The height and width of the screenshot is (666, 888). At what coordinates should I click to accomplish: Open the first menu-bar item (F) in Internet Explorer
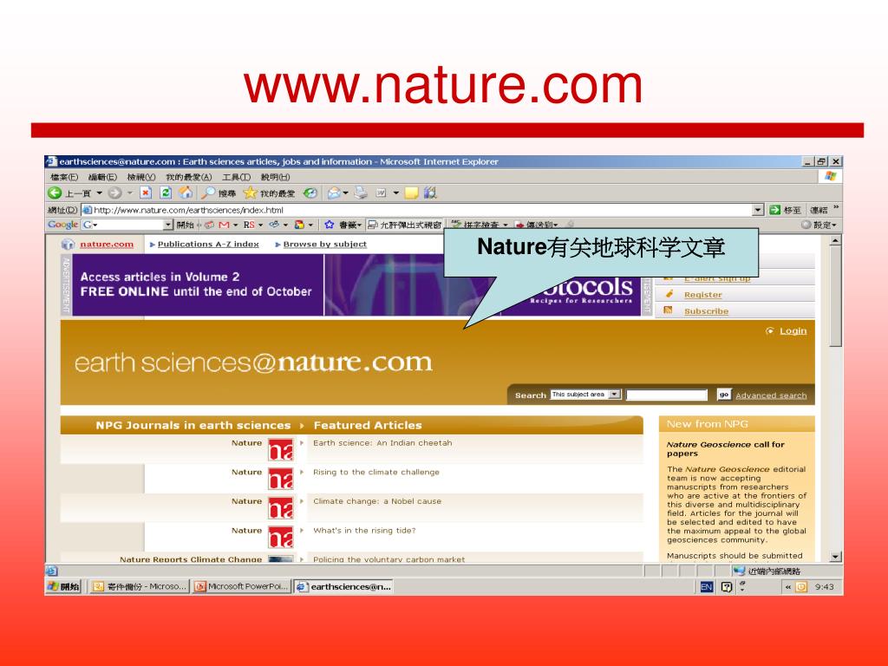tap(64, 177)
